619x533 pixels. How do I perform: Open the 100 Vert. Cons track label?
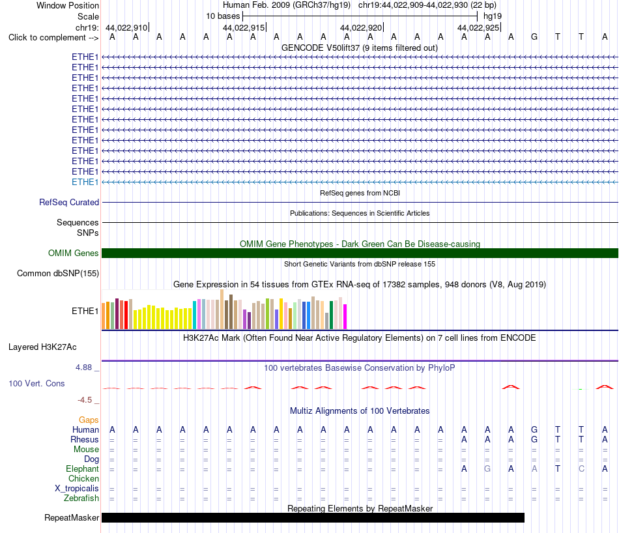click(x=36, y=383)
